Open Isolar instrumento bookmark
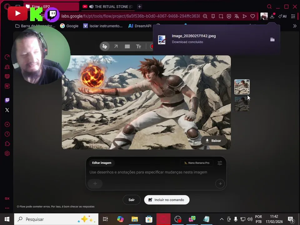300x225 pixels. point(103,26)
